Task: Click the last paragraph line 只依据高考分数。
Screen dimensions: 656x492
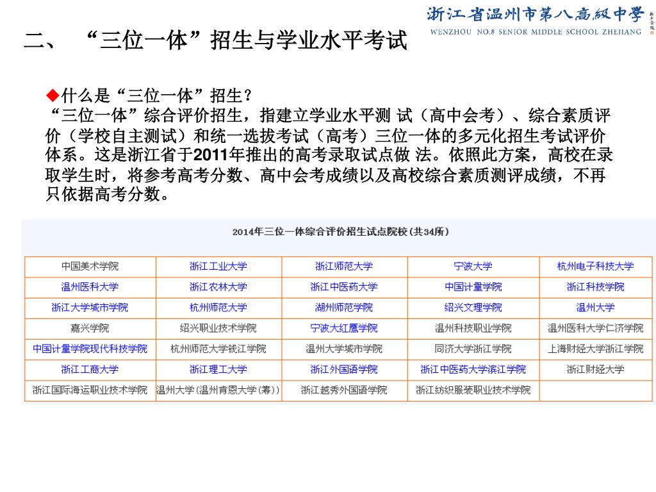Action: coord(107,194)
